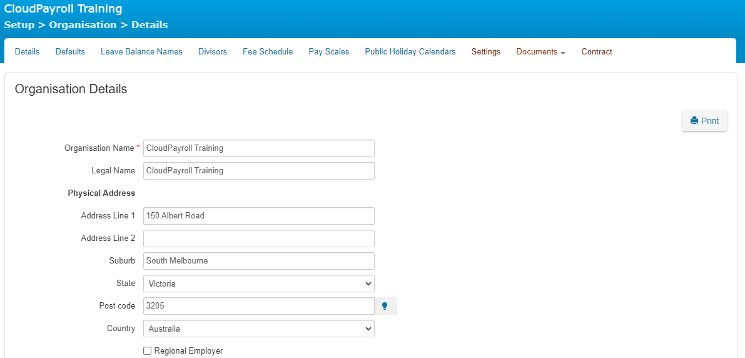Click the CloudPayroll Training header title
Image resolution: width=745 pixels, height=358 pixels.
point(63,9)
